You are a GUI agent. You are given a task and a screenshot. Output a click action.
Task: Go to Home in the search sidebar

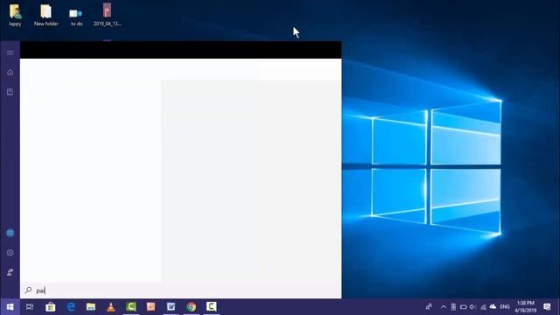pyautogui.click(x=10, y=73)
